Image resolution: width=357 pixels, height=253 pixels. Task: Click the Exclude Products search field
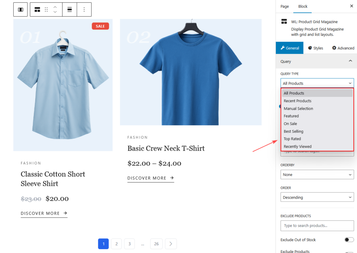point(317,225)
